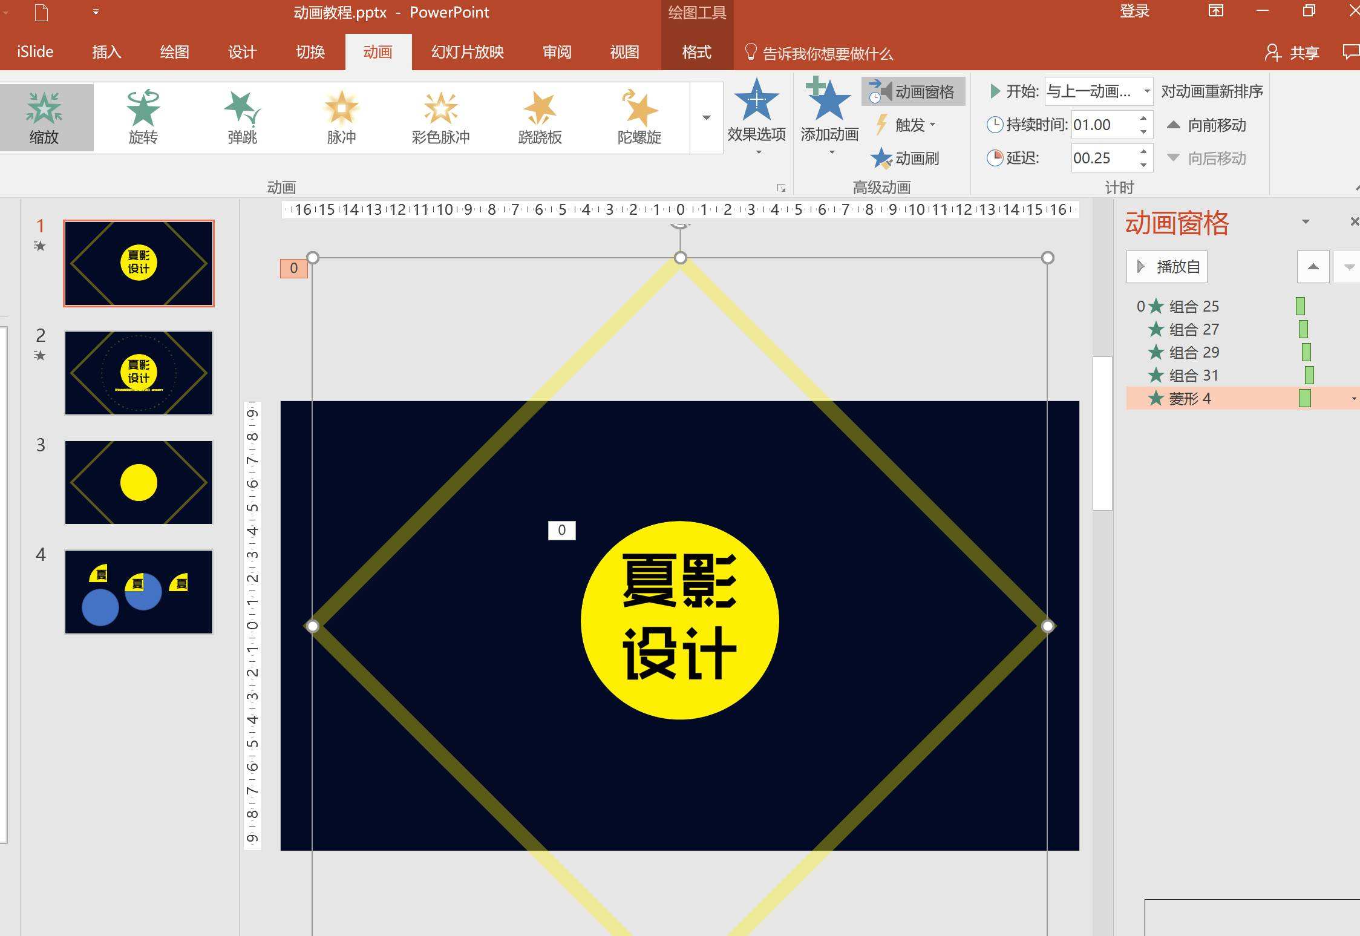1360x936 pixels.
Task: Open the 格式 format tab
Action: pyautogui.click(x=696, y=52)
